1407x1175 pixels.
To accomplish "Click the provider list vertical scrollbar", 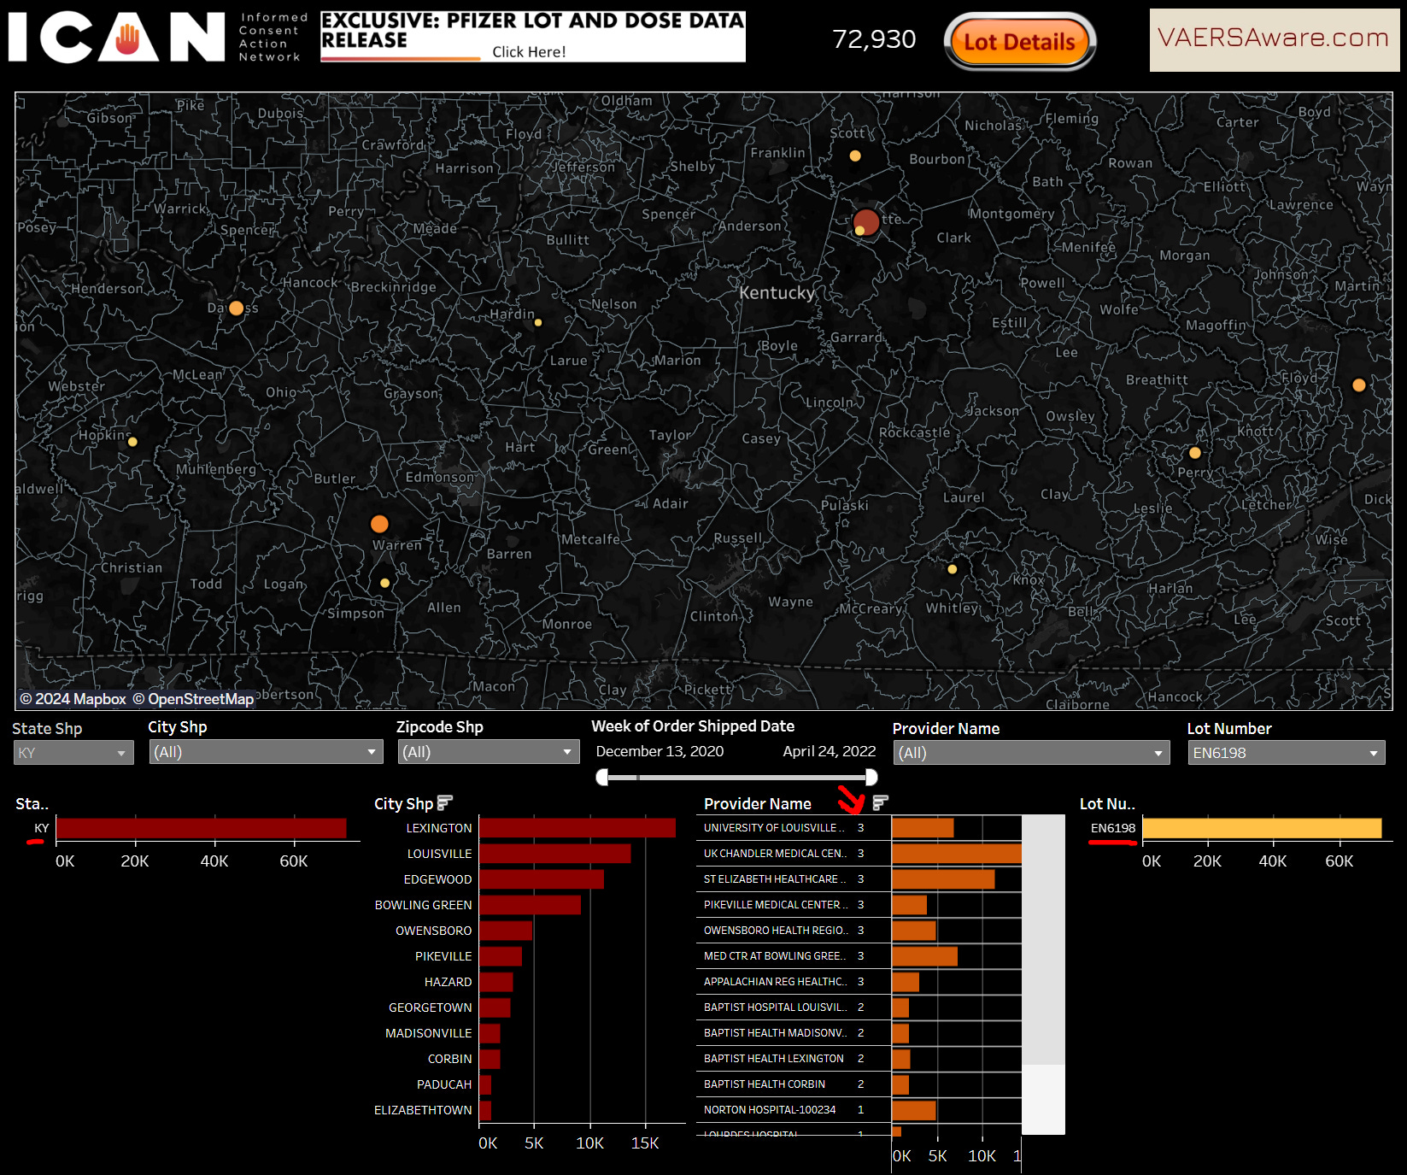I will coord(1044,974).
